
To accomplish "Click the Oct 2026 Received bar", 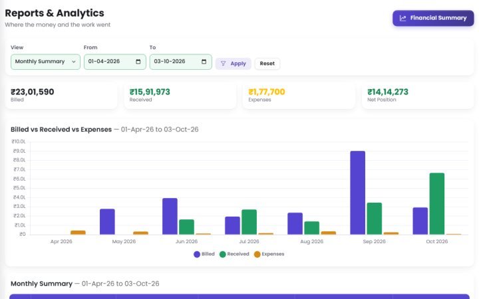I will click(x=437, y=204).
